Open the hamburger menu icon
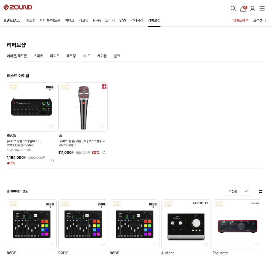Screen dimensions: 271x257 click(262, 8)
